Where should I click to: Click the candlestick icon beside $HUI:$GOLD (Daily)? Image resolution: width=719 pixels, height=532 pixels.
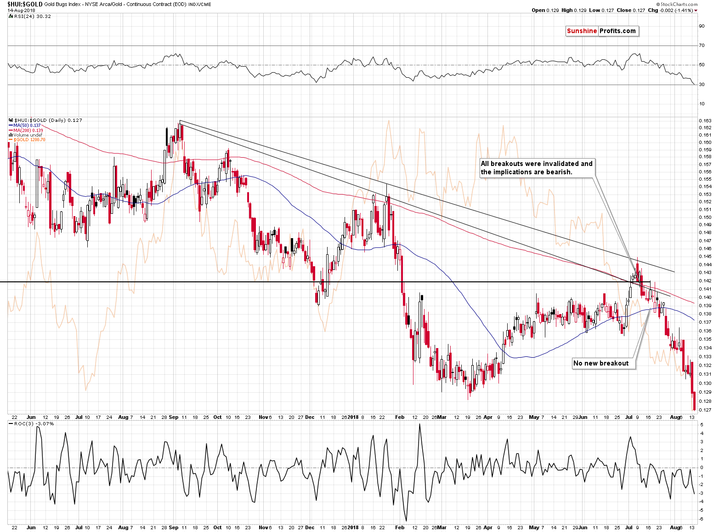[x=11, y=120]
